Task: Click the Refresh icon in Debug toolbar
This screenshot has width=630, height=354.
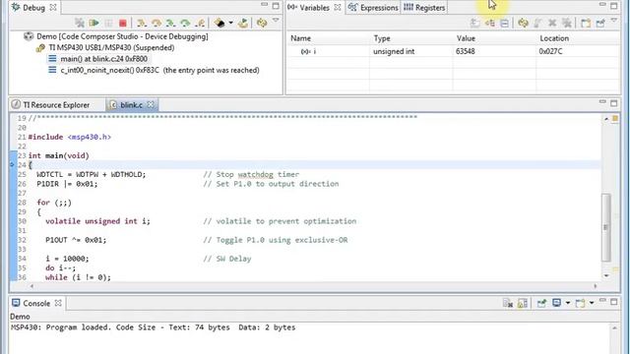Action: point(262,23)
